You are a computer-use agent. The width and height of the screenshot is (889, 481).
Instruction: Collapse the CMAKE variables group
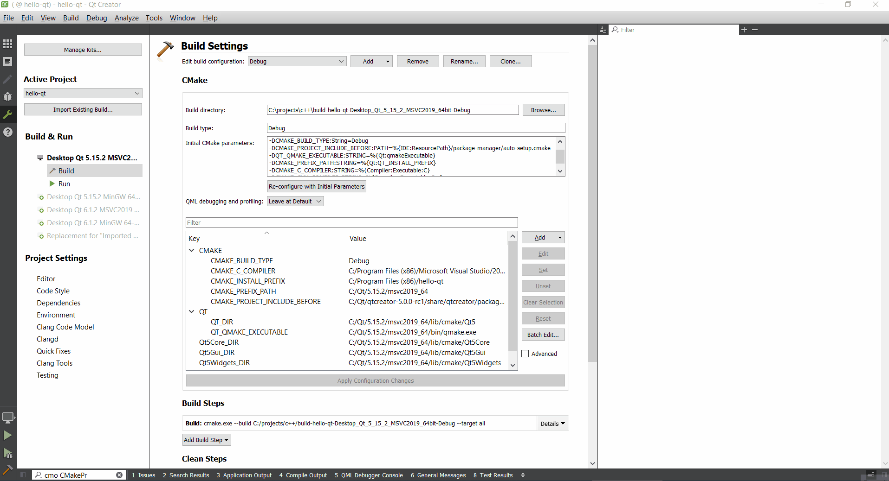coord(191,250)
